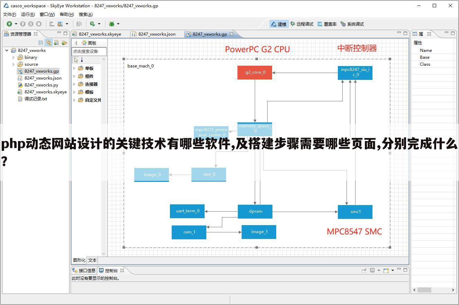Select the cursor tool in the palette
This screenshot has height=305, width=459.
(75, 59)
